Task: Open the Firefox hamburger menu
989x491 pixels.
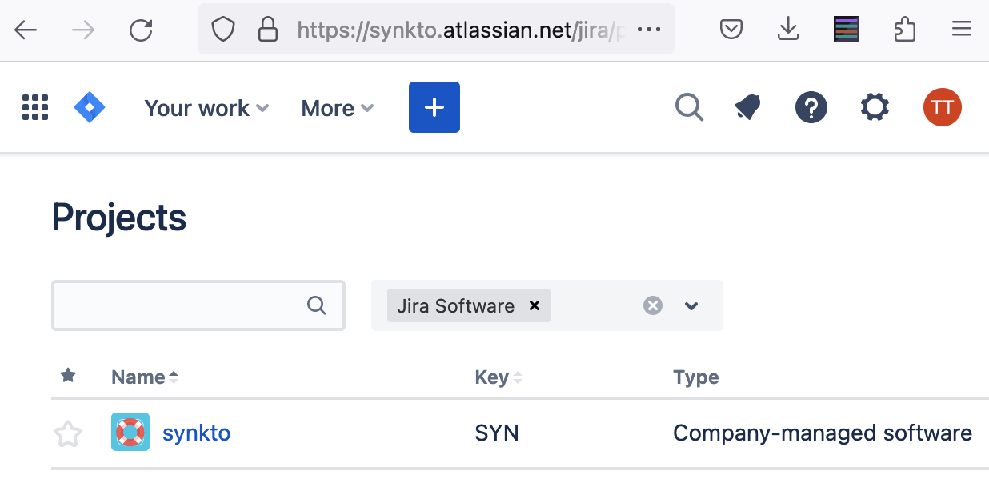Action: (961, 30)
